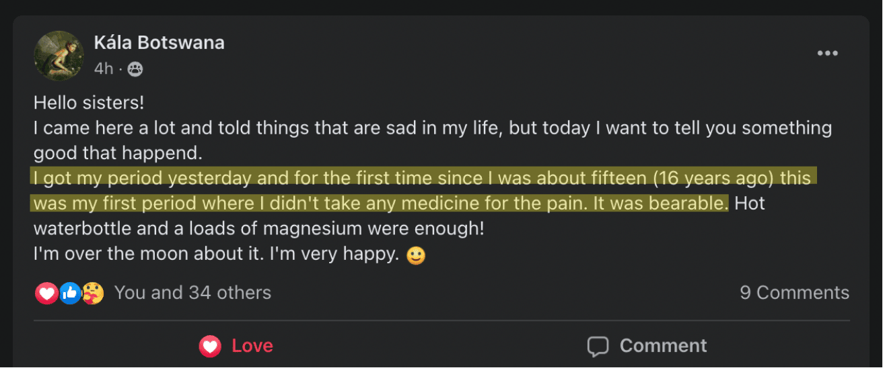Open the 9 Comments link
Viewport: 883px width, 368px height.
[x=794, y=293]
